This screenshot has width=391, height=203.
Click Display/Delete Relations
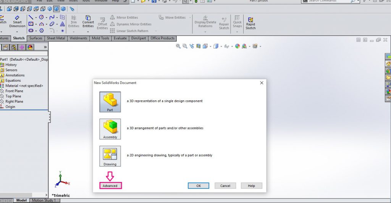pos(205,22)
